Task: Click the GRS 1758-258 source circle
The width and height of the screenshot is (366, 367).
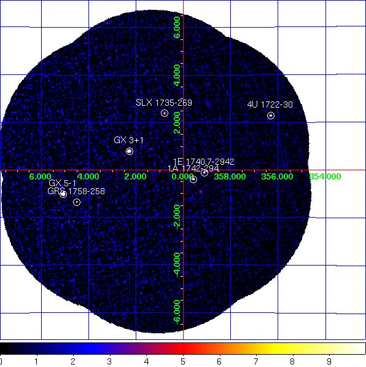Action: 77,202
